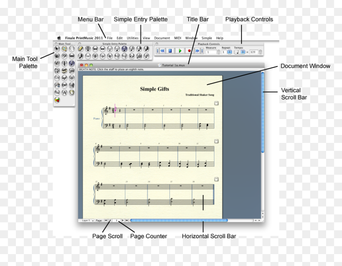Jump to the first page
The image size is (342, 266).
coord(106,220)
